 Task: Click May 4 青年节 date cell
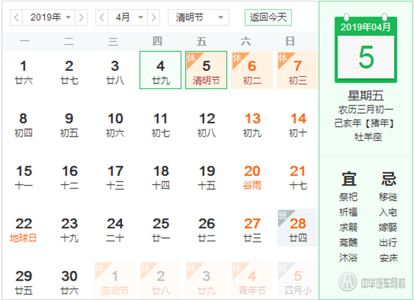(252, 280)
